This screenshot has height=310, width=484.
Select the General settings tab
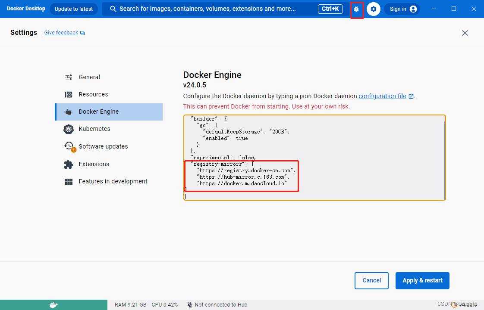coord(109,77)
